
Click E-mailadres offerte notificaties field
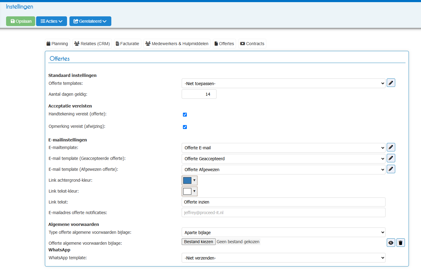(284, 213)
